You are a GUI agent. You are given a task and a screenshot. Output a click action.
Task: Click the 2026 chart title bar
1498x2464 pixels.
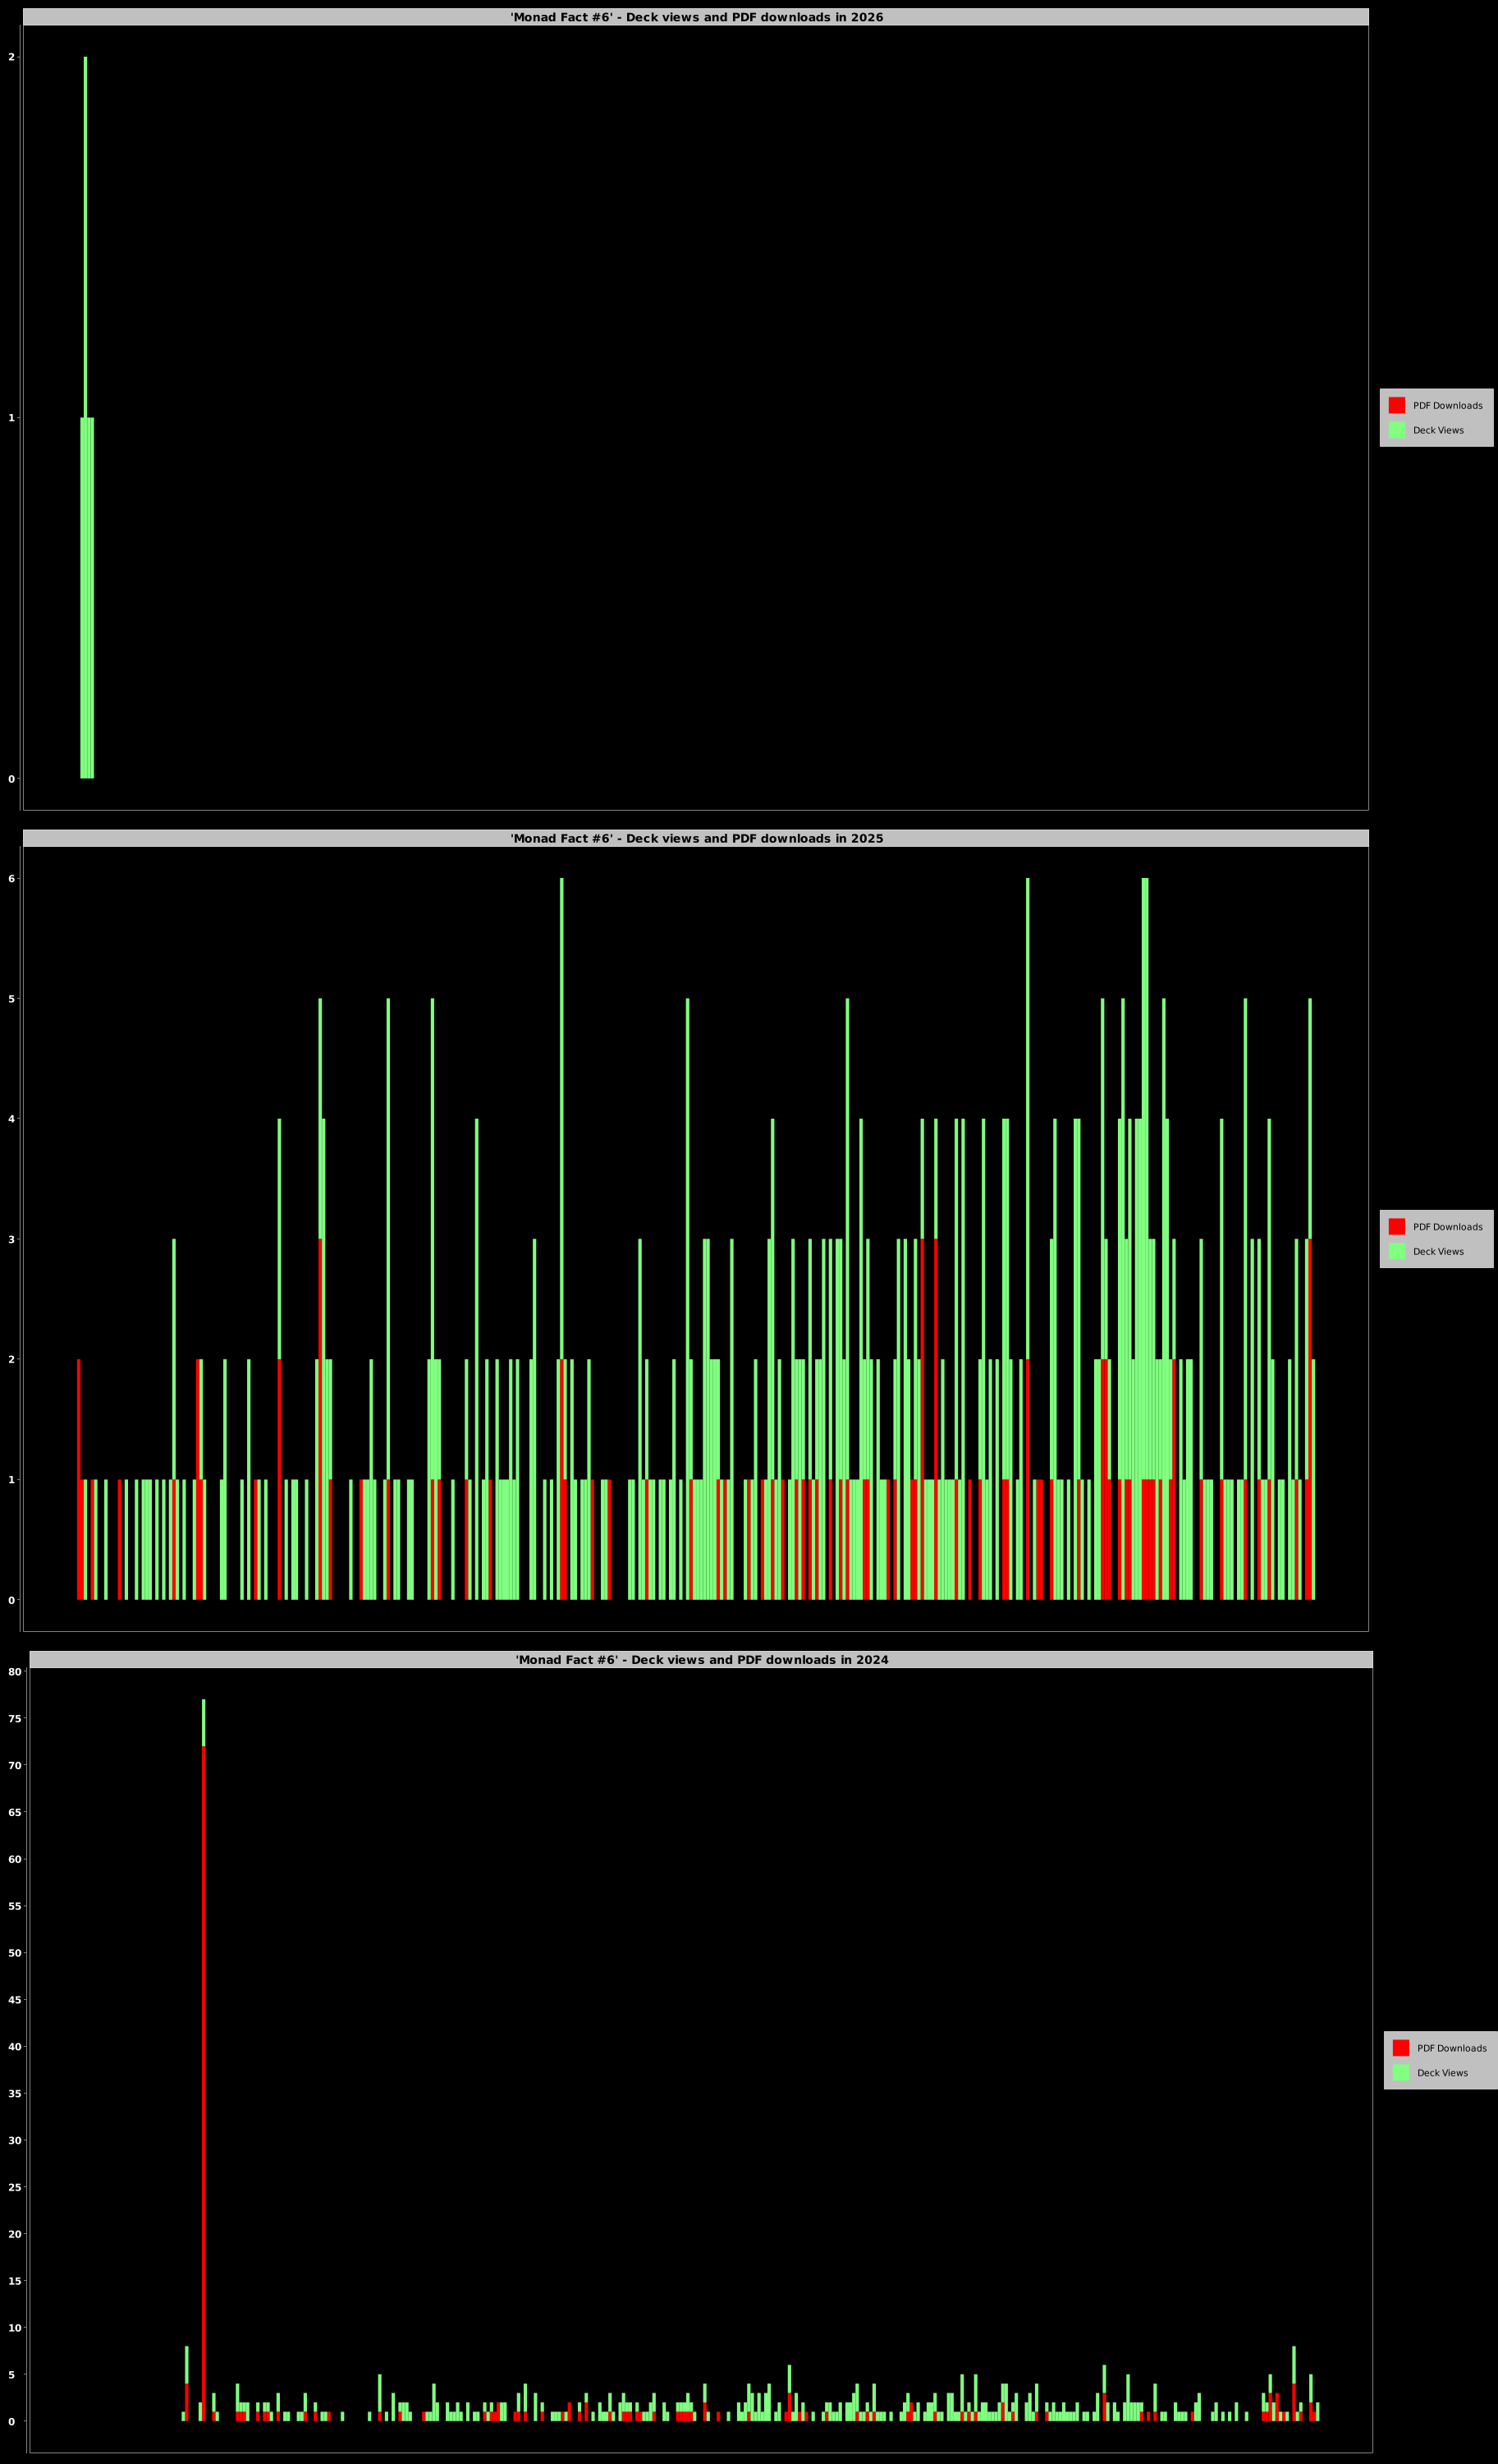pos(695,17)
